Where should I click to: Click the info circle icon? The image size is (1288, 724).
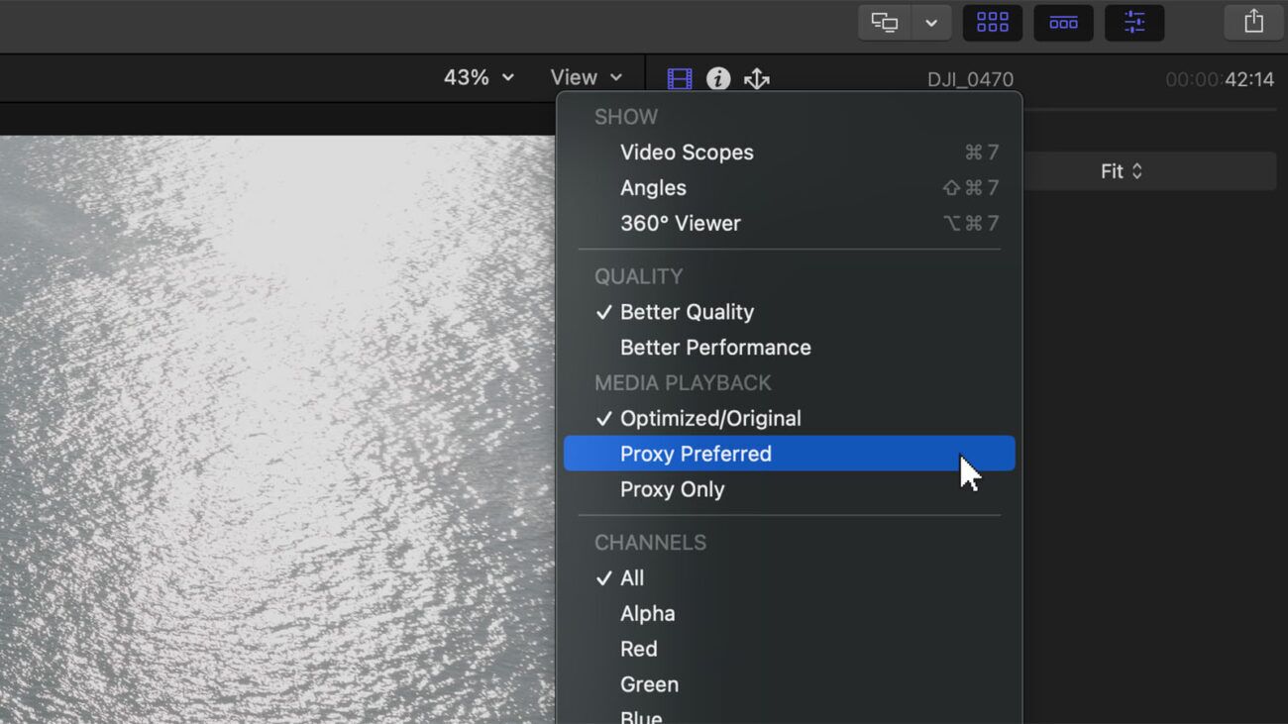(718, 77)
